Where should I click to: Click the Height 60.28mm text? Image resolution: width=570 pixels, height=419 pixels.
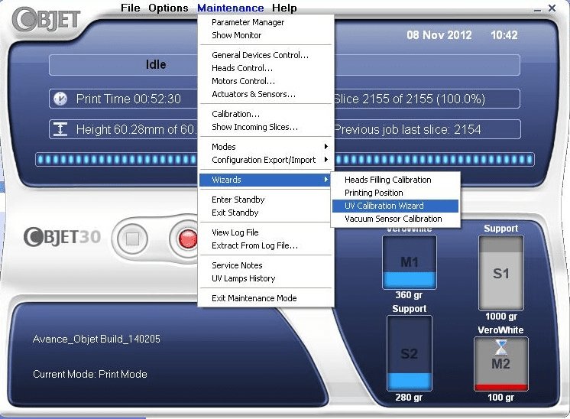pyautogui.click(x=136, y=129)
